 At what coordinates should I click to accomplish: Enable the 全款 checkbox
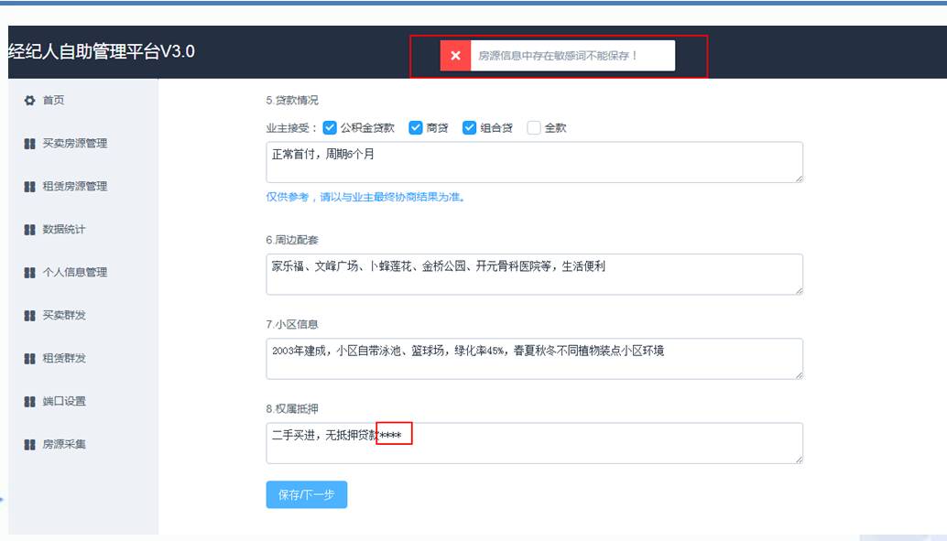(x=534, y=128)
